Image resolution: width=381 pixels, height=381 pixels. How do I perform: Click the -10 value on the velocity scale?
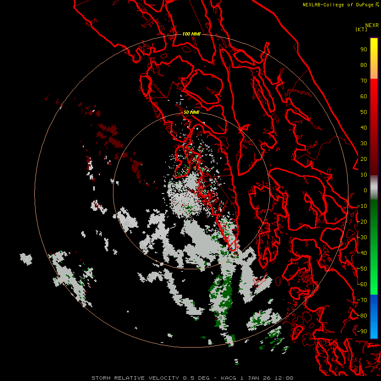pos(362,206)
